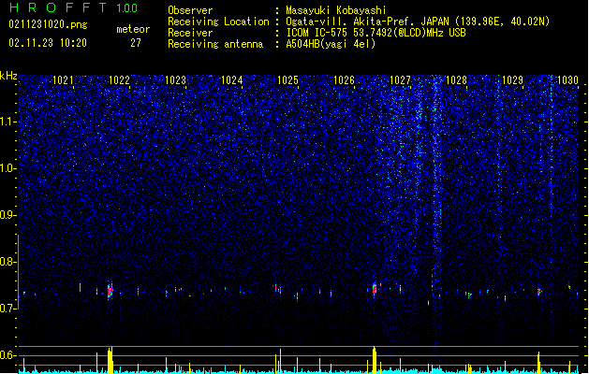Click the 1021 time axis marker
The image size is (589, 374).
click(63, 80)
